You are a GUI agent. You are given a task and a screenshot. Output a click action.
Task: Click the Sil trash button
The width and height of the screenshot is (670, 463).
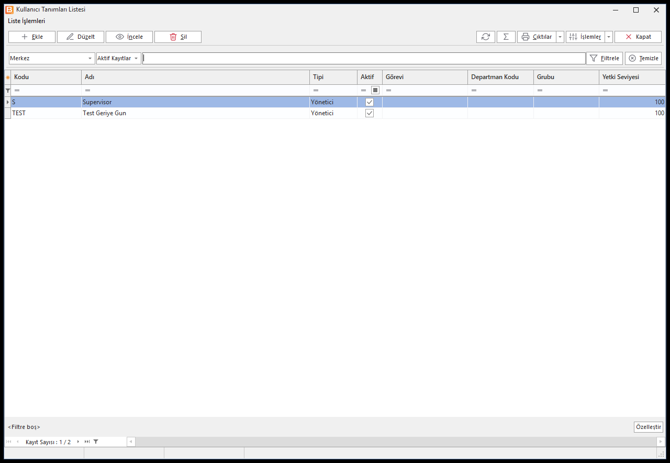[178, 37]
